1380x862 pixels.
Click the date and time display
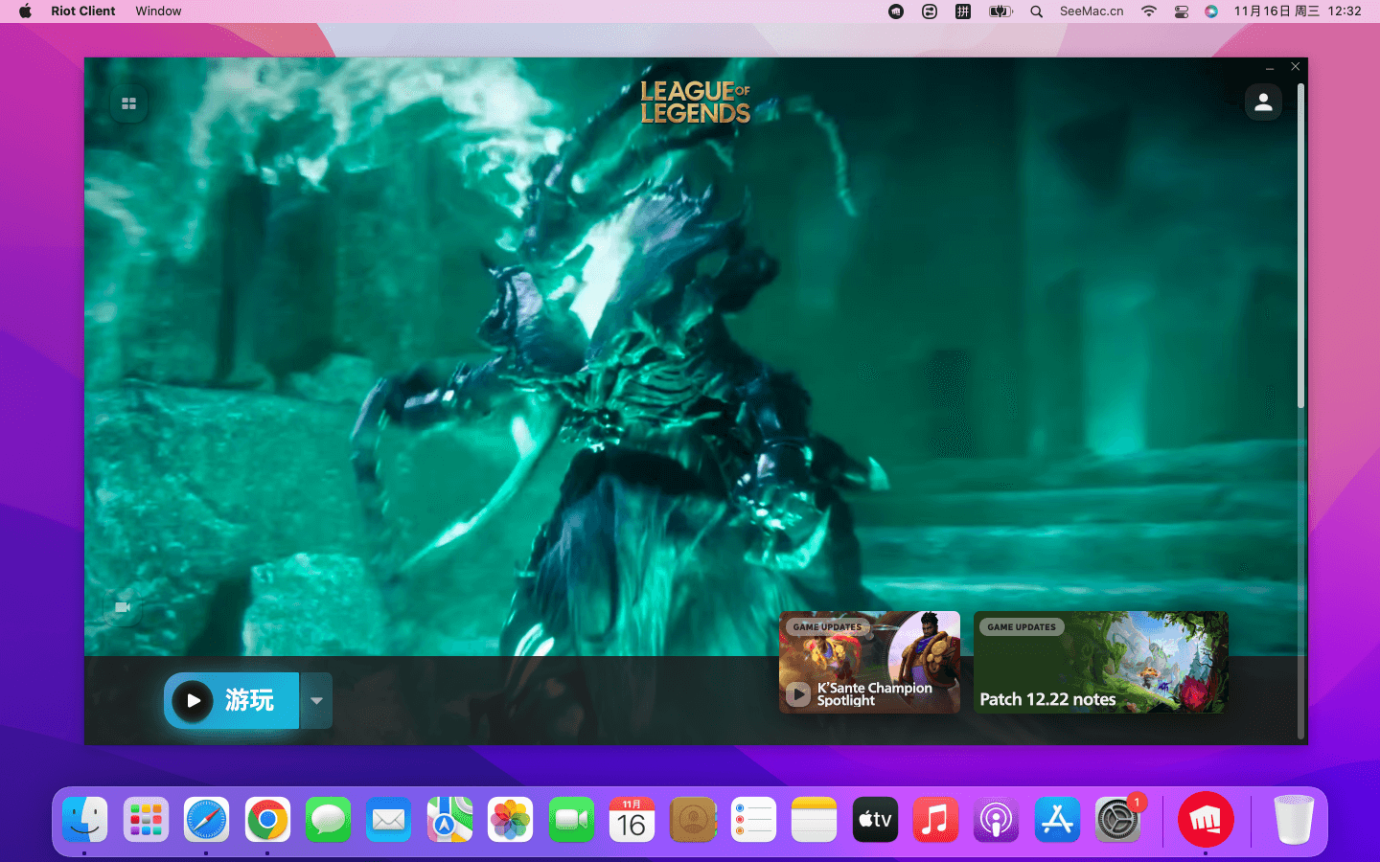click(1297, 11)
